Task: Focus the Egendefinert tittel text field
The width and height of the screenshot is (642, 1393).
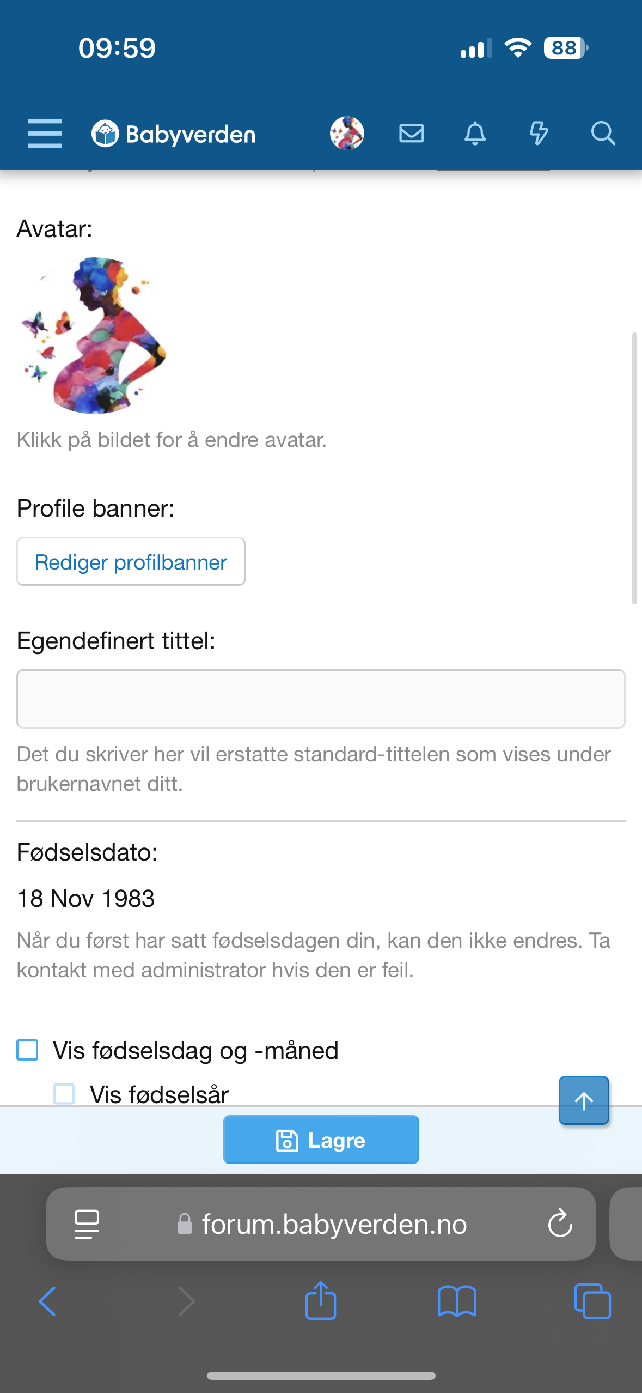Action: point(321,699)
